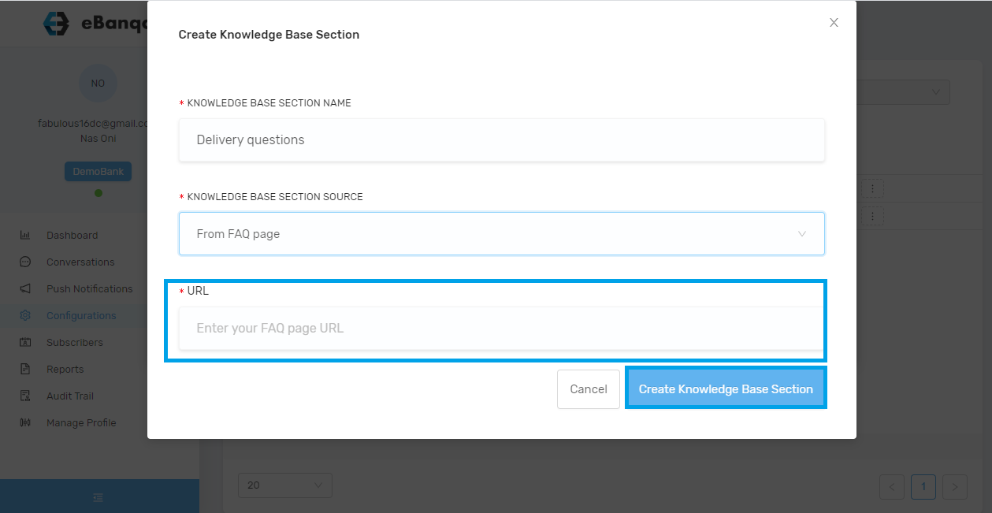Viewport: 992px width, 513px height.
Task: Click the Cancel button
Action: coord(589,389)
